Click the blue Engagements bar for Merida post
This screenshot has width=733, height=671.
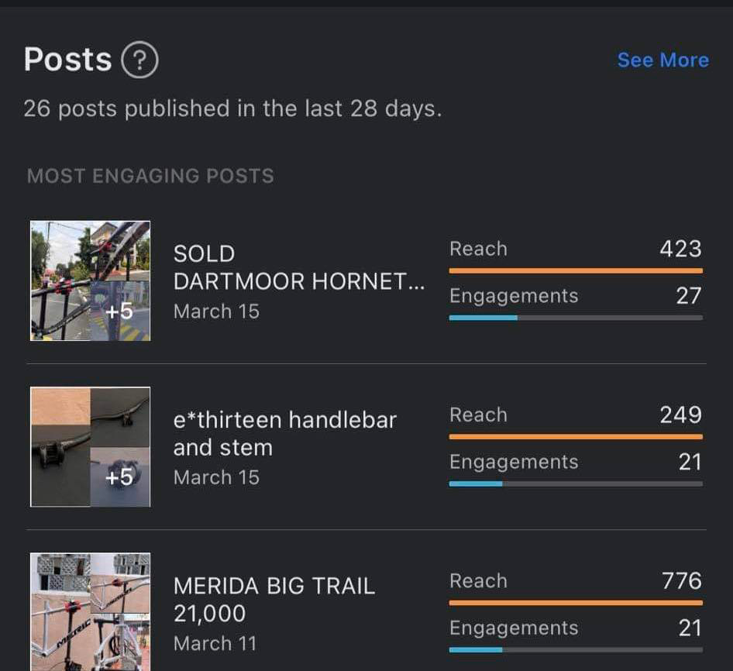pos(476,649)
